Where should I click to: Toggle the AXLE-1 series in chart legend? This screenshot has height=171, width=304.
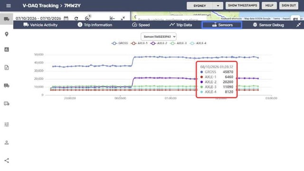coord(139,43)
